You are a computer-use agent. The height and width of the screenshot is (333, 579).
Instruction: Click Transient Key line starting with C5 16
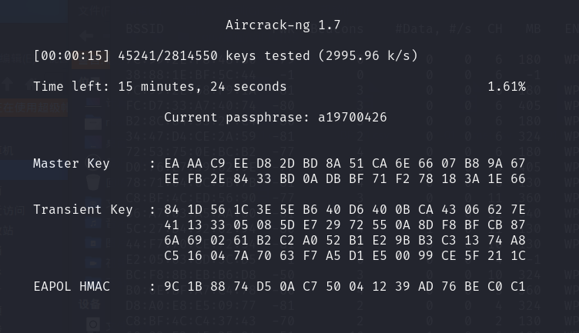click(344, 256)
